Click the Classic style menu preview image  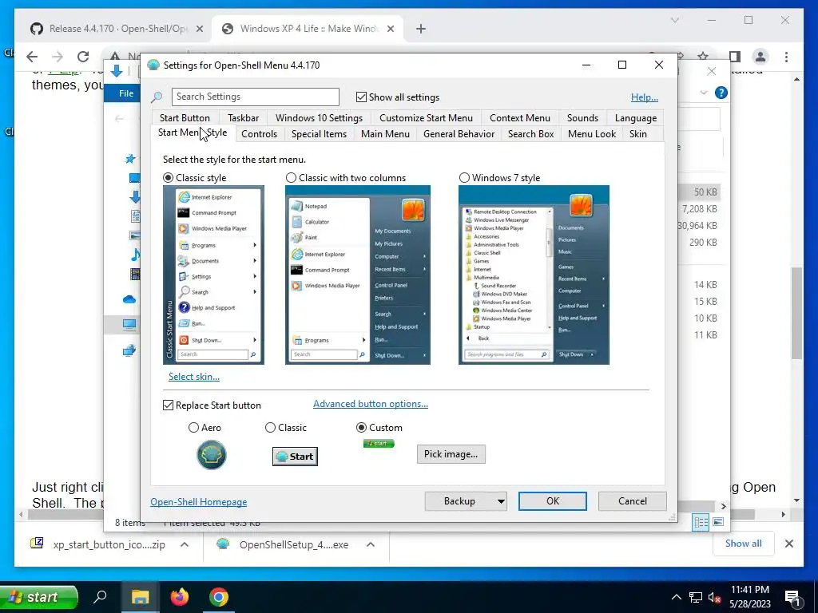[x=213, y=275]
